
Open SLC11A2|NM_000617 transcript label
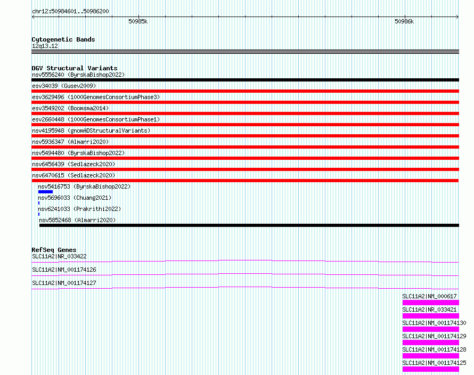429,296
